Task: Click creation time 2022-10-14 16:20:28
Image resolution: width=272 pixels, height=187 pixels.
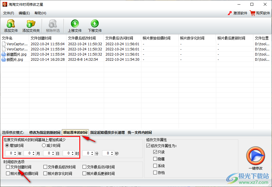Action: click(48, 60)
